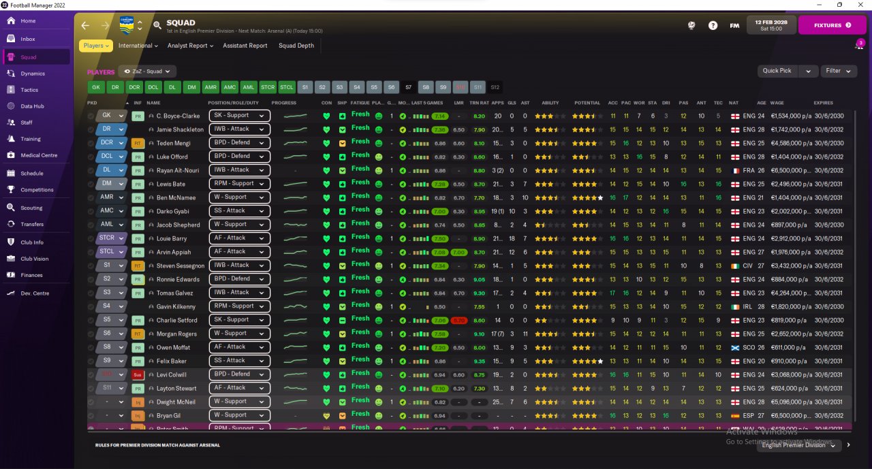The width and height of the screenshot is (872, 469).
Task: Toggle selection circle for Lewis Bate row
Action: pyautogui.click(x=91, y=184)
